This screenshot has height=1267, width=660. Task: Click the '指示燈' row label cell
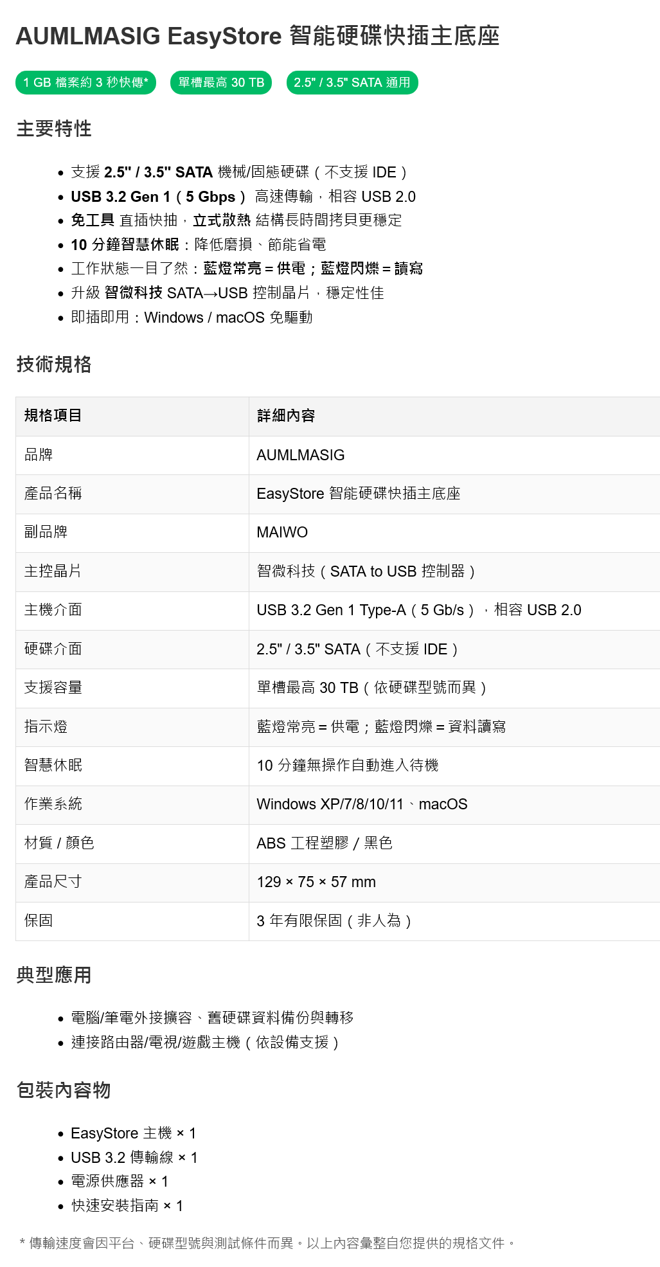[x=132, y=727]
